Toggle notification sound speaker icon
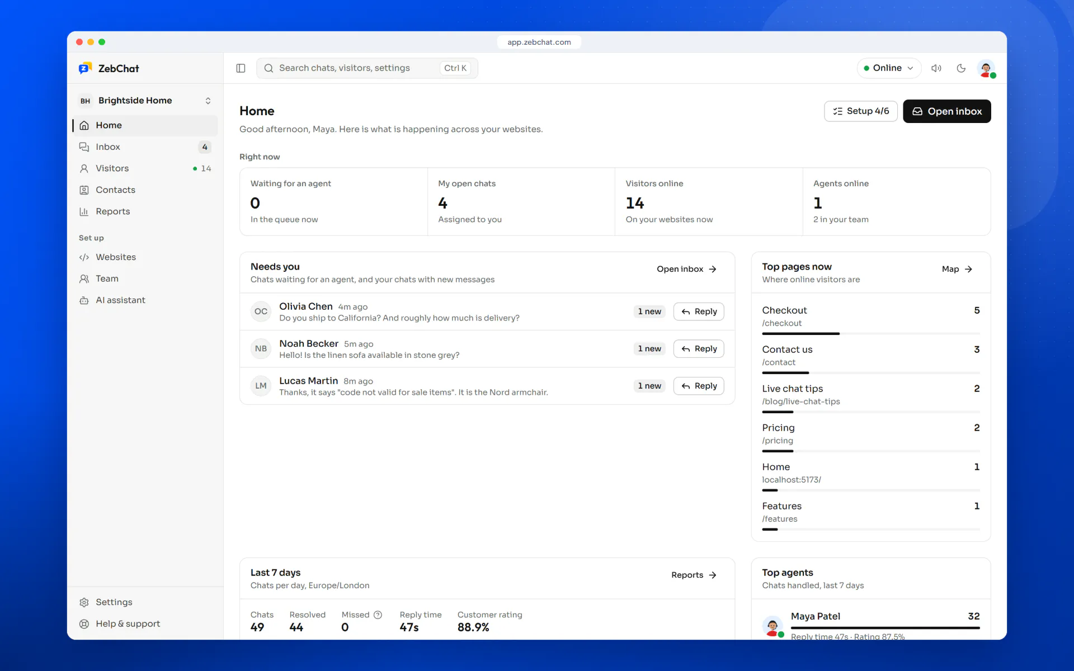The height and width of the screenshot is (671, 1074). point(936,68)
